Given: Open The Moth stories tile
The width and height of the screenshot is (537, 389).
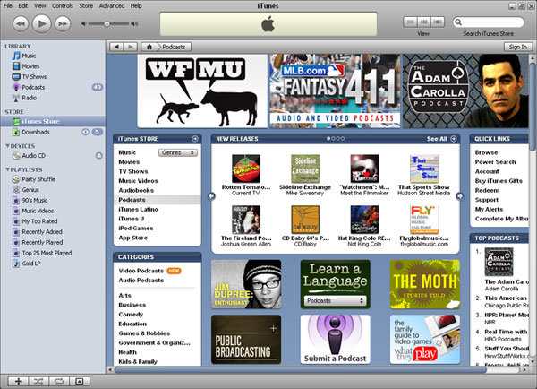Looking at the screenshot, I should click(x=424, y=284).
